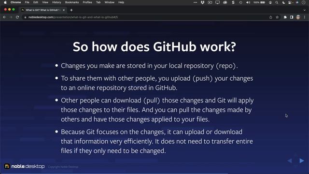Open the Control Center icon
This screenshot has height=174, width=309.
tap(290, 2)
